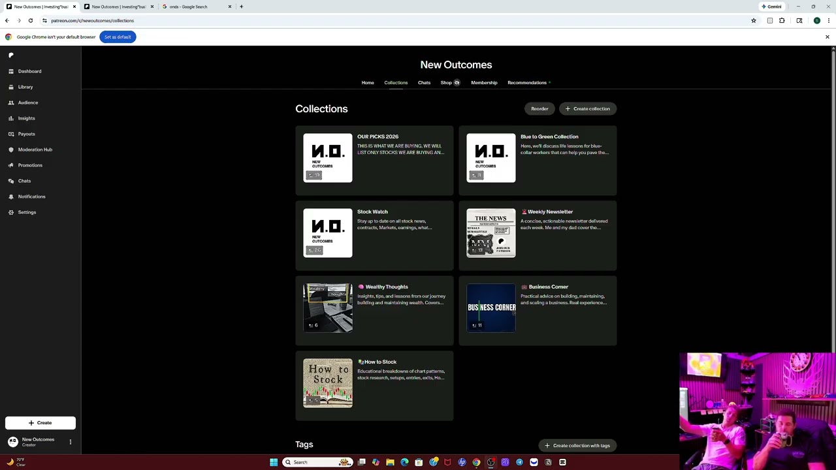Open Moderation Hub in the sidebar

click(x=35, y=149)
